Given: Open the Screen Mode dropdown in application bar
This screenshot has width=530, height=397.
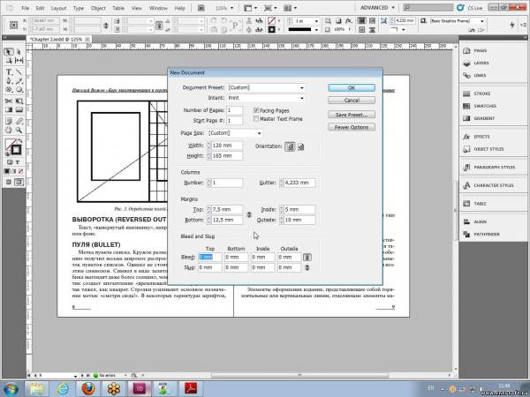Looking at the screenshot, I should (270, 8).
